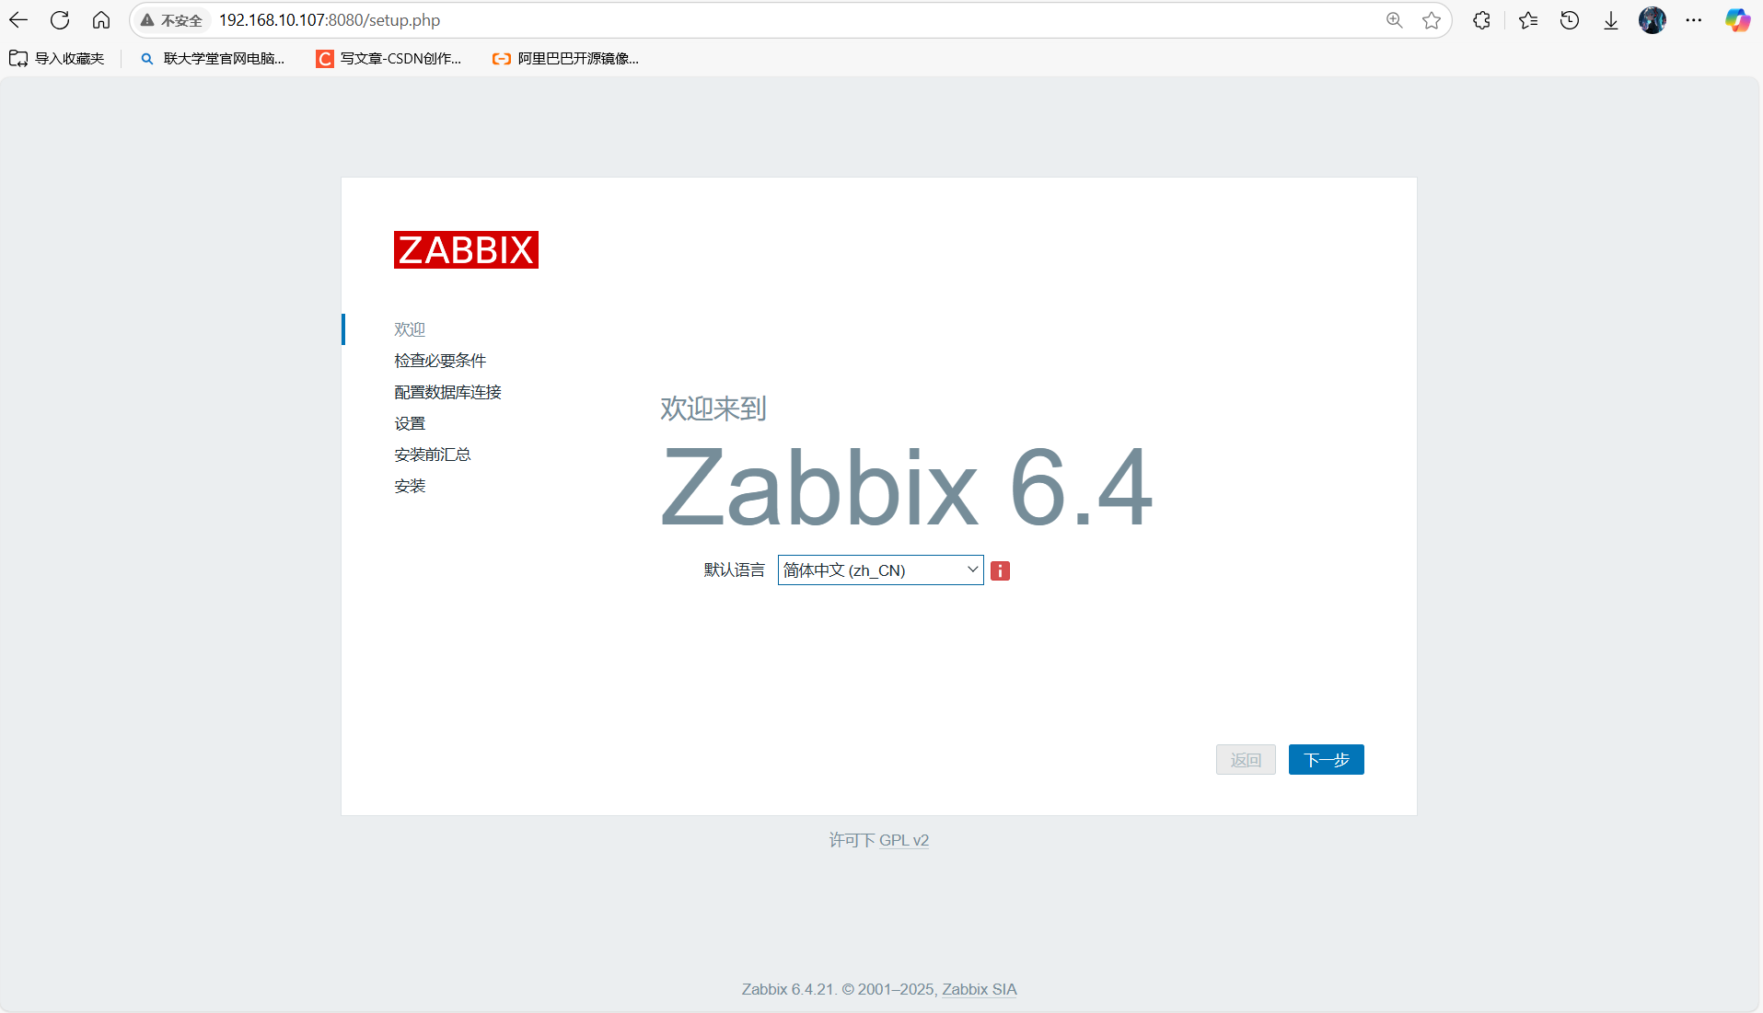This screenshot has width=1763, height=1013.
Task: Go to browser home page icon
Action: click(x=101, y=20)
